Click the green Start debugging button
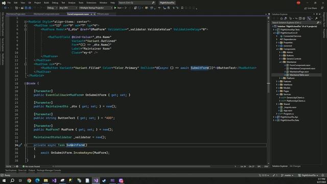This screenshot has height=184, width=327. point(118,8)
